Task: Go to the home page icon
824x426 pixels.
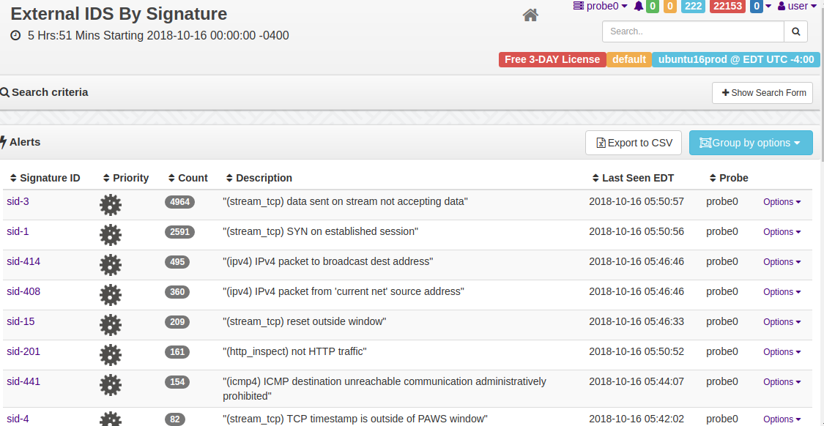Action: click(x=530, y=15)
